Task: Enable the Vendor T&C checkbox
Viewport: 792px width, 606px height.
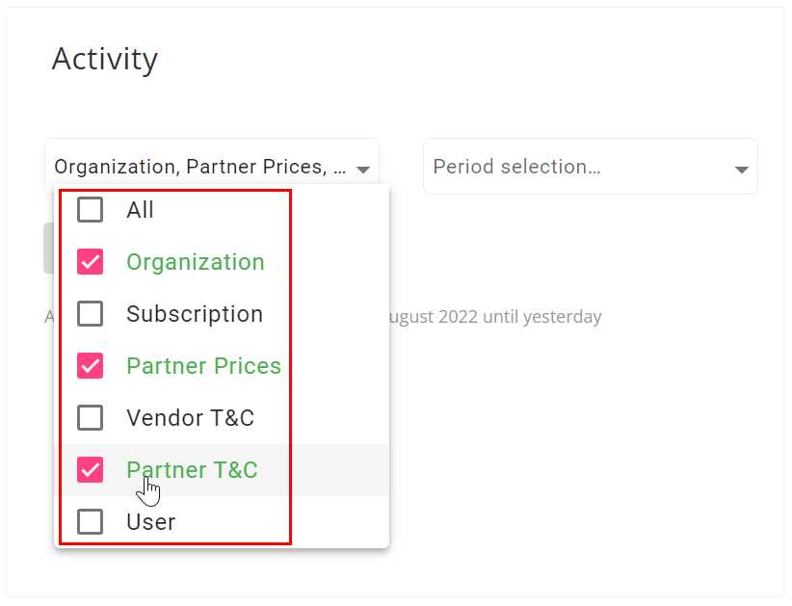Action: 90,417
